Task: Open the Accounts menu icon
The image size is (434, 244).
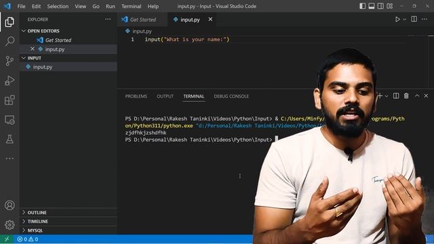Action: click(x=9, y=205)
